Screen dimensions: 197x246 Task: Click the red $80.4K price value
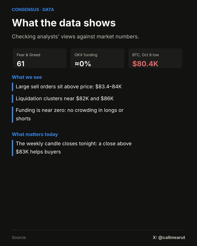coord(145,64)
